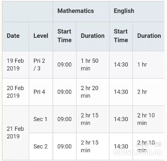Click the Duration header under Mathematics

[x=92, y=36]
